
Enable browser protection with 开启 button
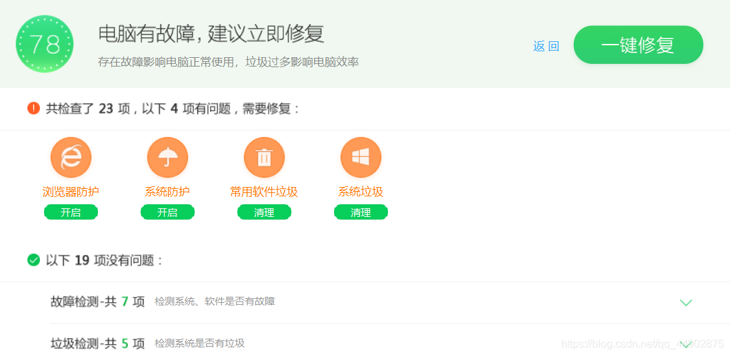pyautogui.click(x=71, y=212)
